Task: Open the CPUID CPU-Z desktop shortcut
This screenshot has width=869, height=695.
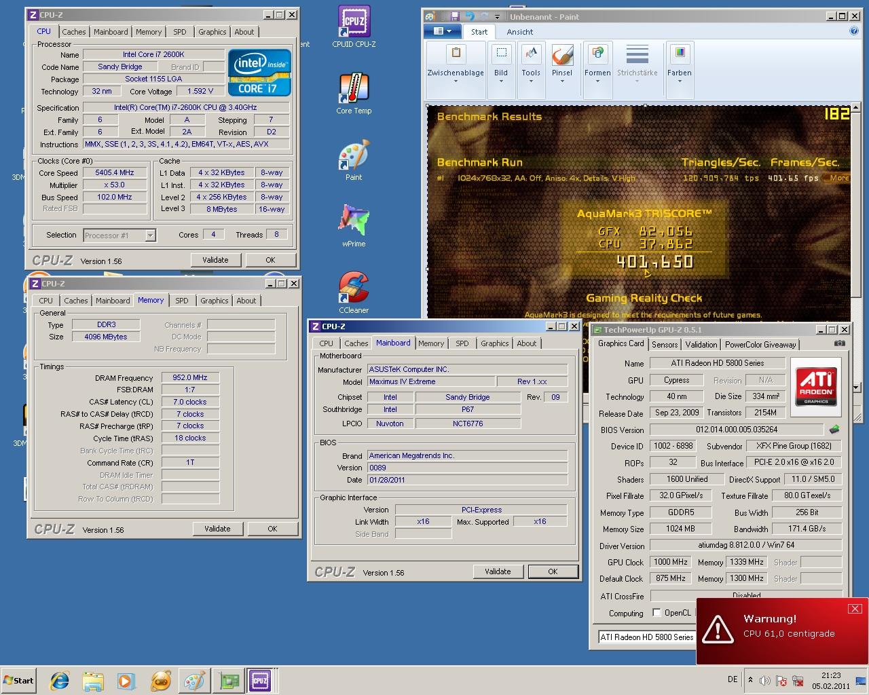Action: (354, 27)
